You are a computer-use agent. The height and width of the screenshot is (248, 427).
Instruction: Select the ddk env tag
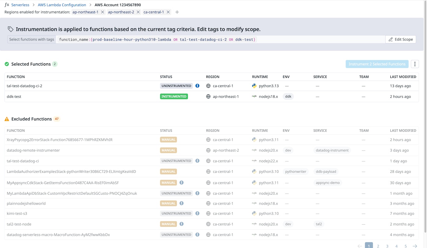click(x=288, y=97)
